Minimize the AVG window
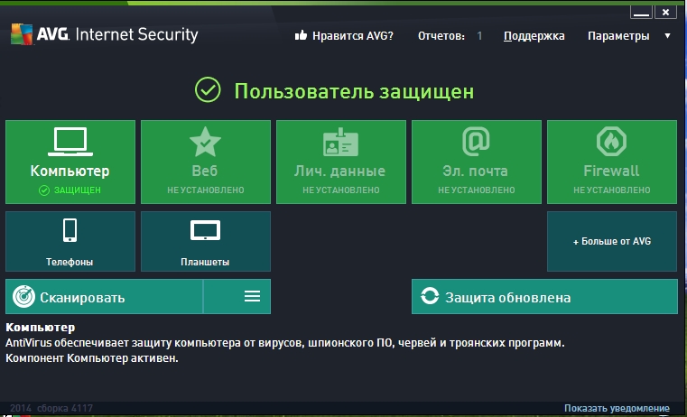Image resolution: width=687 pixels, height=417 pixels. (x=641, y=13)
